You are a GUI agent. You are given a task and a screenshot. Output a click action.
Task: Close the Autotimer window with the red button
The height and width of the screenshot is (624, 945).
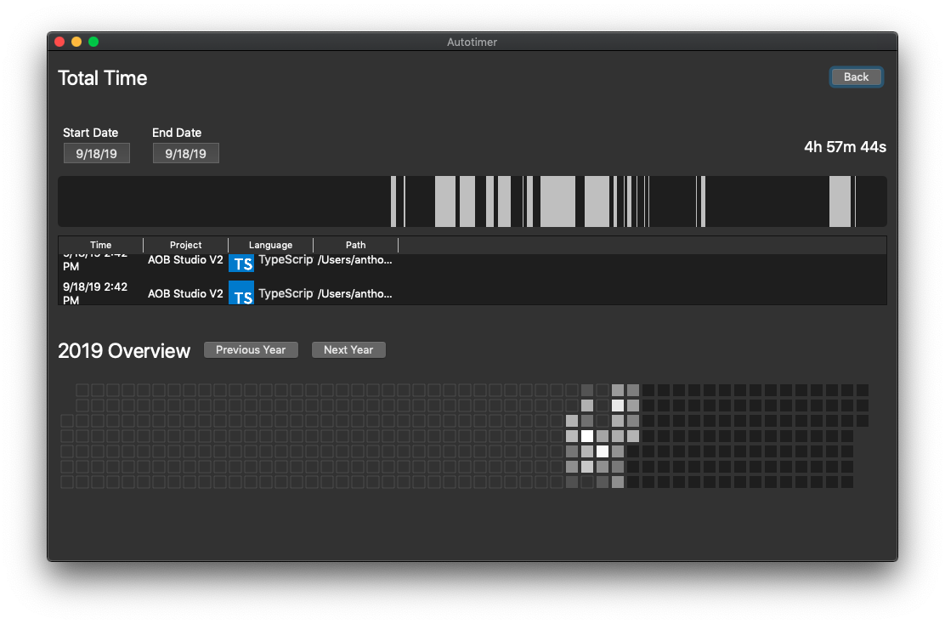pos(59,42)
